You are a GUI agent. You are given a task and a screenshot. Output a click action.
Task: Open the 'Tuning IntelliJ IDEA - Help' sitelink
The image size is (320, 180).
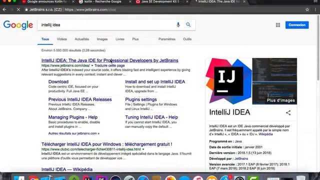(x=151, y=117)
